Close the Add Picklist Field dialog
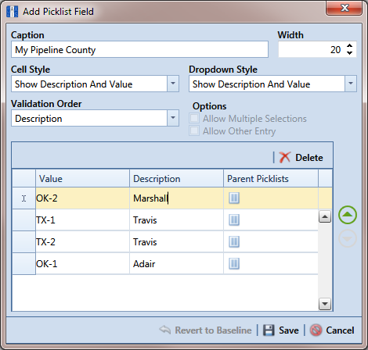This screenshot has height=350, width=368. point(344,8)
